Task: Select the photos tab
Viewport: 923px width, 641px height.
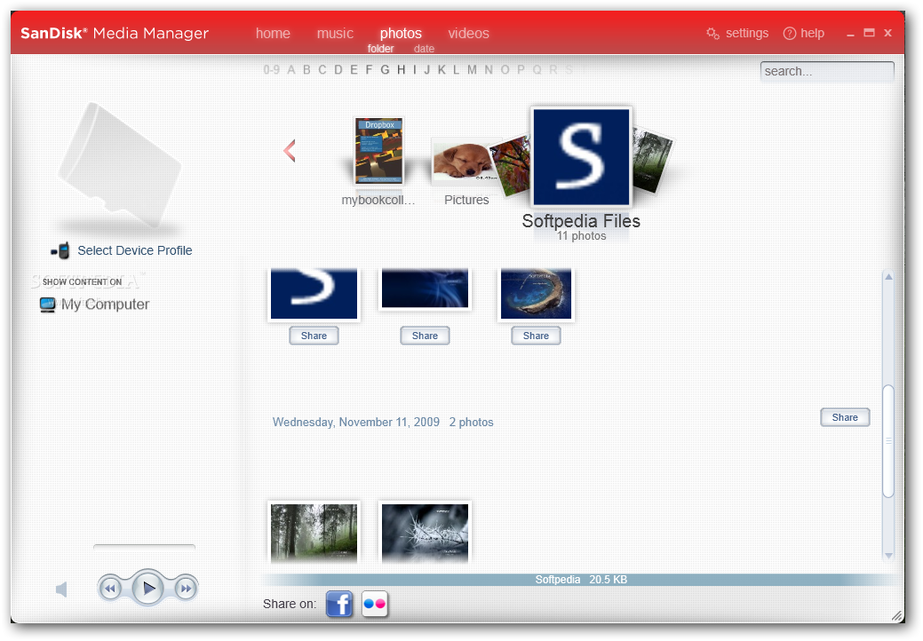Action: coord(401,34)
